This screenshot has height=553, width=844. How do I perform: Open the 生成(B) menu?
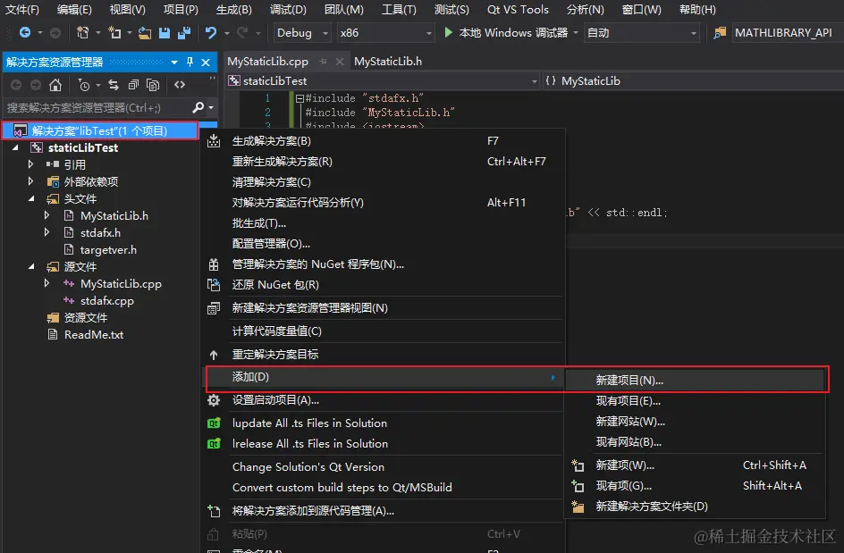coord(233,10)
